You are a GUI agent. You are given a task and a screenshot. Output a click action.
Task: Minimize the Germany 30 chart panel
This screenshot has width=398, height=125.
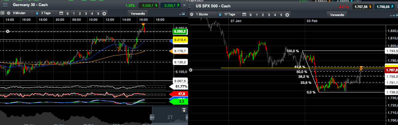180,14
